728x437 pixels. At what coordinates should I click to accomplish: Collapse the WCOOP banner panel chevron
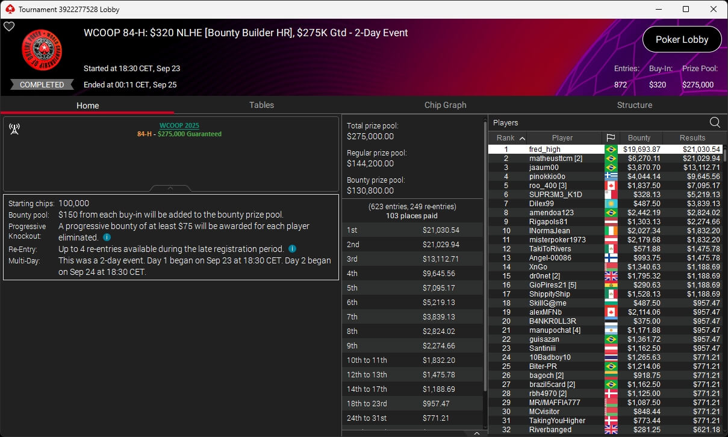[170, 188]
